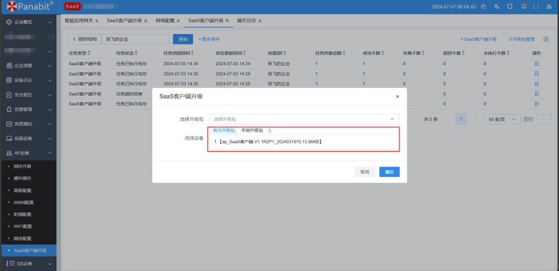Sort by 任务状态 column
Viewport: 559px width, 271px height.
pos(137,53)
